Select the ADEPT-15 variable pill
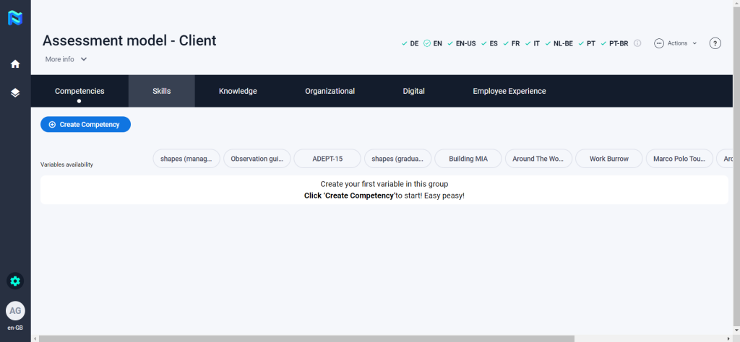This screenshot has width=740, height=342. pos(327,159)
